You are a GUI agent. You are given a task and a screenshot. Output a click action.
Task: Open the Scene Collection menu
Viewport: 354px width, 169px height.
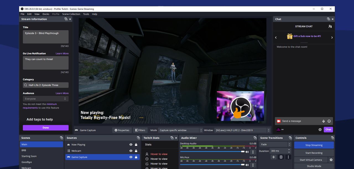[71, 14]
